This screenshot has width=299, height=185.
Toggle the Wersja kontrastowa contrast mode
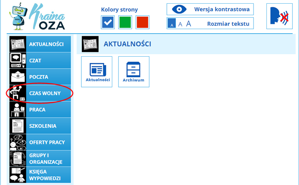210,9
